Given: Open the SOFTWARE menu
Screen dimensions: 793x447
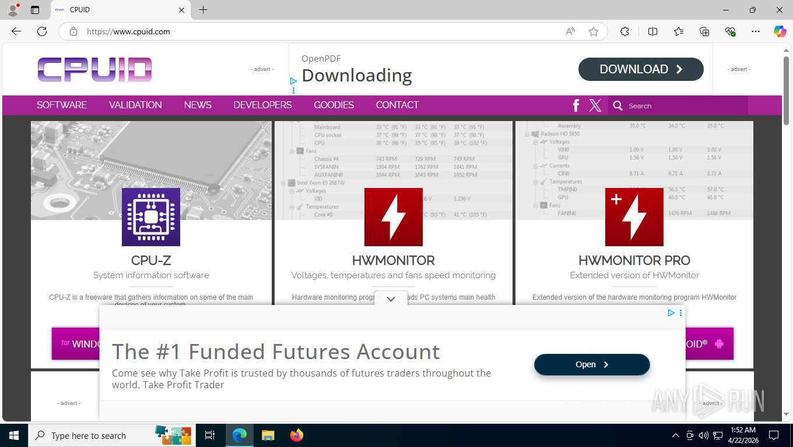Looking at the screenshot, I should tap(62, 105).
